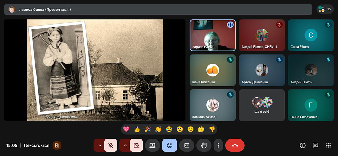The width and height of the screenshot is (338, 156).
Task: Open the activities grid icon
Action: coord(328,145)
